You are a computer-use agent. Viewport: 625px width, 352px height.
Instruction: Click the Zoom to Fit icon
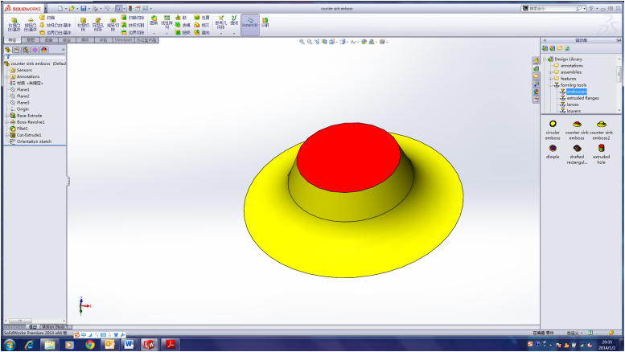pyautogui.click(x=302, y=42)
